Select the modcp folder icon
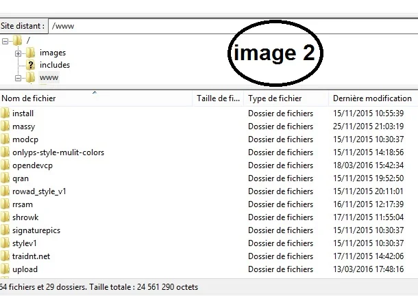The image size is (418, 296). pyautogui.click(x=5, y=139)
